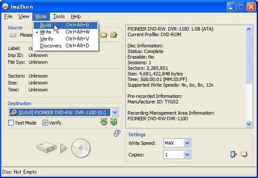Click the tools icon below Destination panel
Screen dimensions: 258x178
pos(117,133)
